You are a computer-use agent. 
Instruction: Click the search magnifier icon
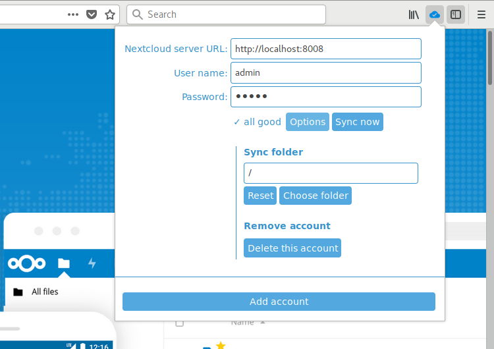tap(138, 14)
